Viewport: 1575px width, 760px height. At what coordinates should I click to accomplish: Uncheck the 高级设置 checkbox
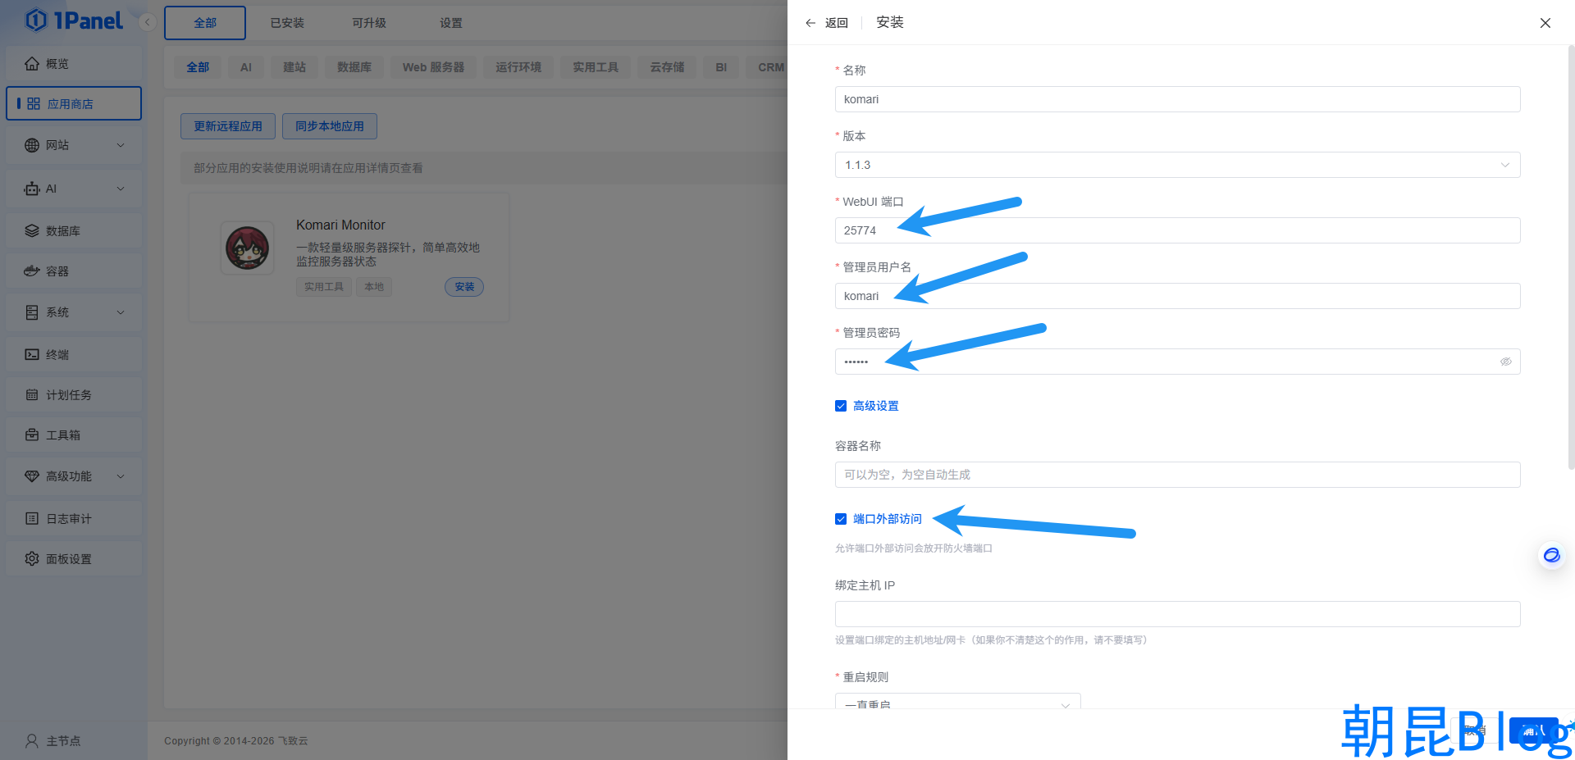(x=841, y=406)
